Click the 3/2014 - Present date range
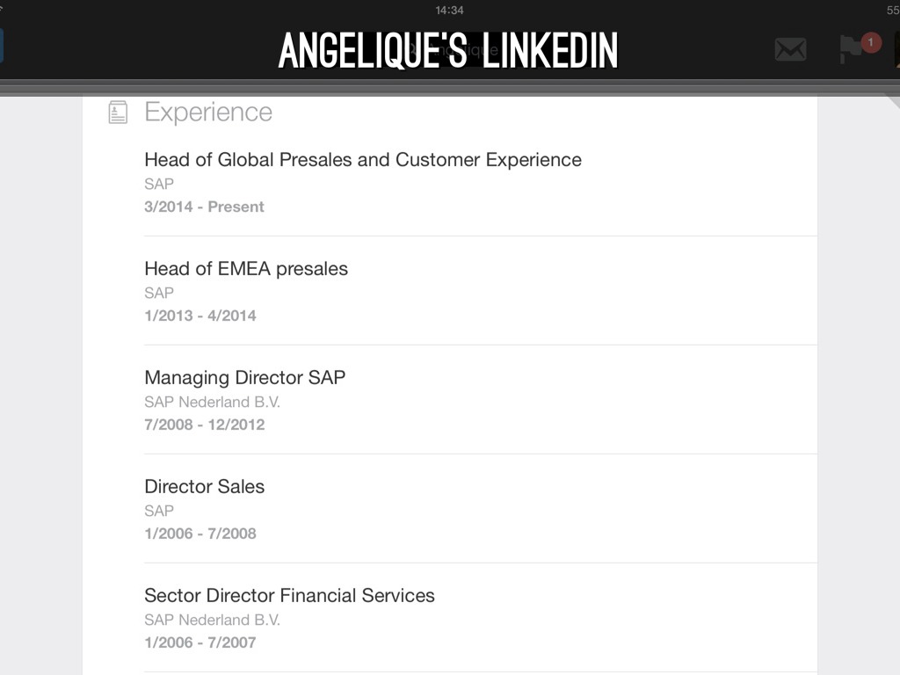This screenshot has width=900, height=675. click(x=204, y=207)
